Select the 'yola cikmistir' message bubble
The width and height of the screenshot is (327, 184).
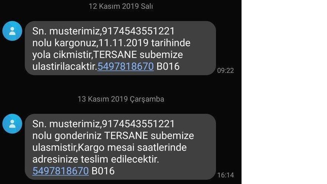120,48
